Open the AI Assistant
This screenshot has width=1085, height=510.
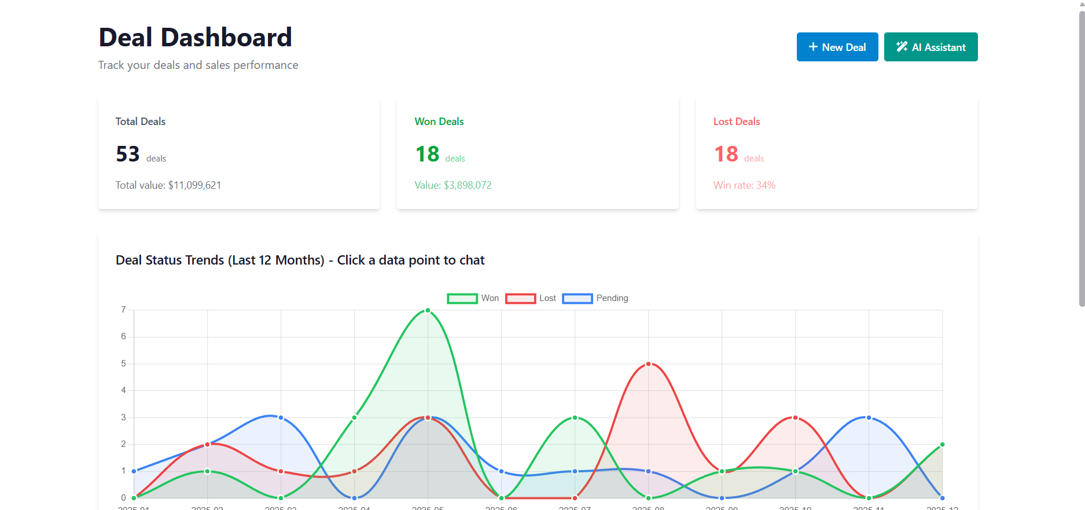coord(930,47)
